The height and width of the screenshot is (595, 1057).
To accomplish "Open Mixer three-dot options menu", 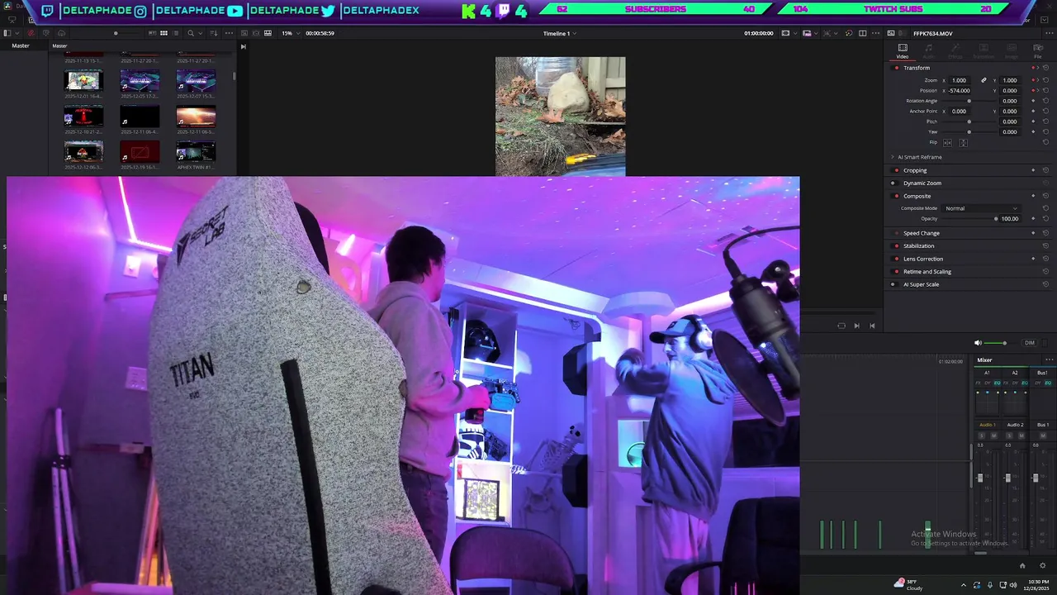I will click(1050, 359).
